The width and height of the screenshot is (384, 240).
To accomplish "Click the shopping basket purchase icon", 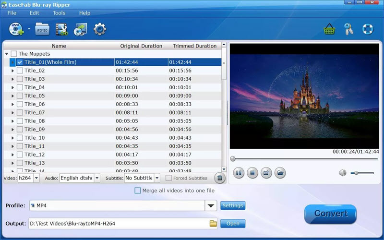I will (329, 29).
